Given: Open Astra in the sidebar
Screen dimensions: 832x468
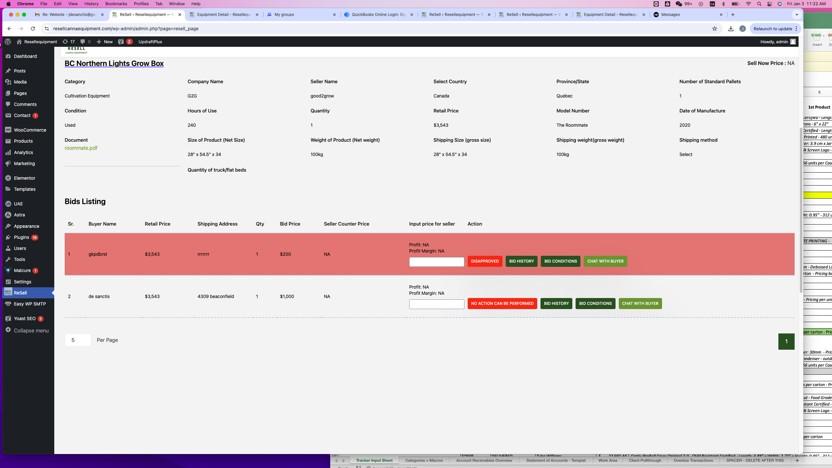Looking at the screenshot, I should pos(19,215).
